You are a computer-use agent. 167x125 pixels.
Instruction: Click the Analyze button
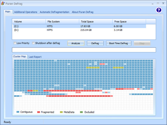click(x=76, y=43)
